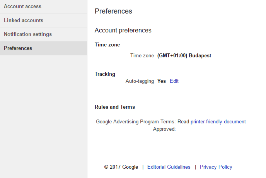Open the Account access section
Viewport: 266px width, 178px height.
pyautogui.click(x=43, y=6)
